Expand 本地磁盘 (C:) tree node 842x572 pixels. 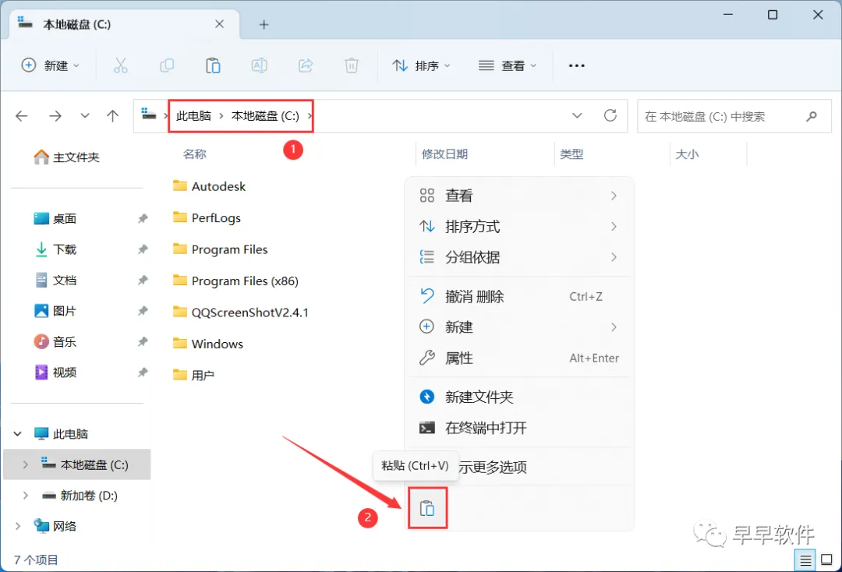coord(25,464)
